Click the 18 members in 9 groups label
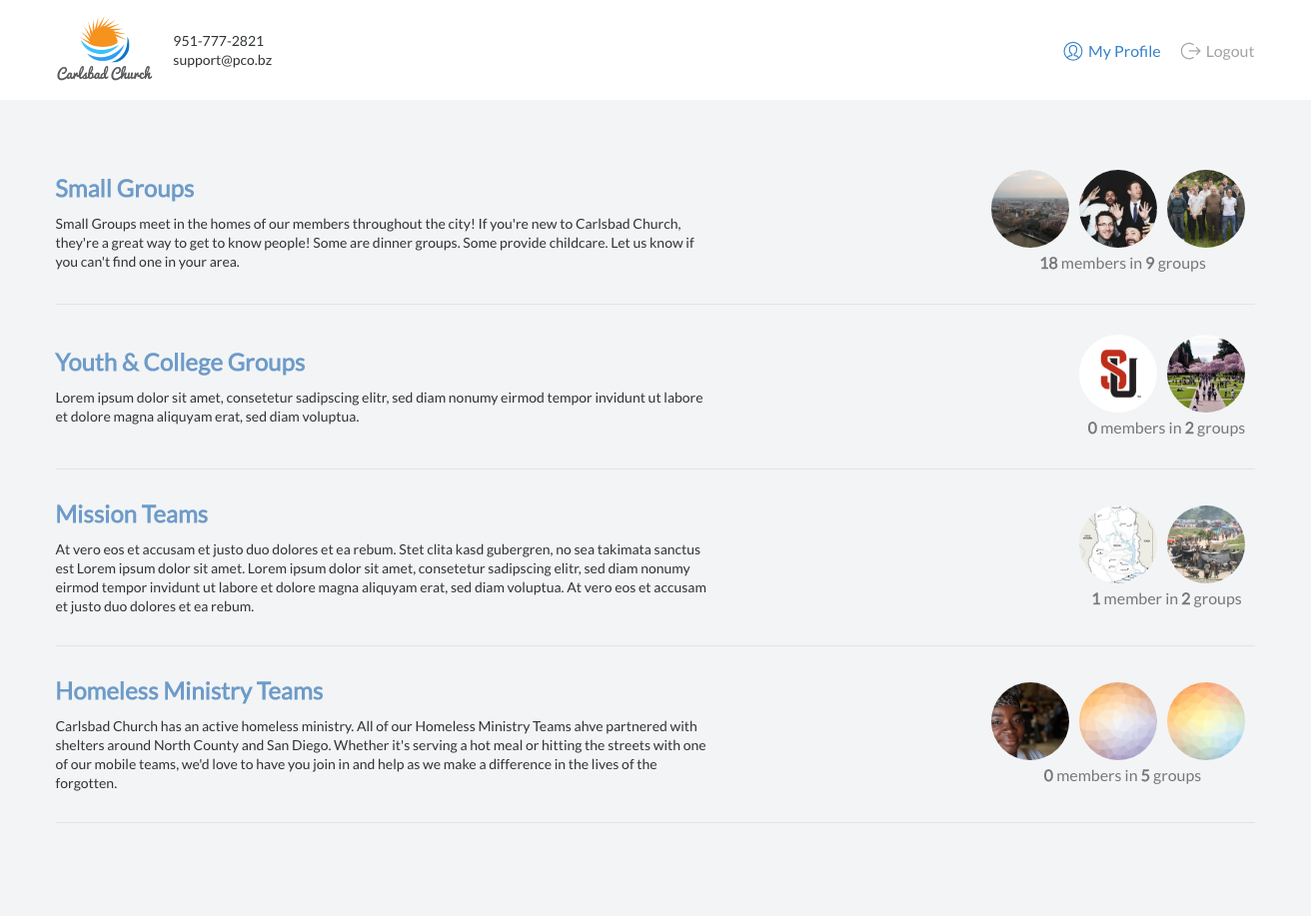 click(x=1122, y=263)
